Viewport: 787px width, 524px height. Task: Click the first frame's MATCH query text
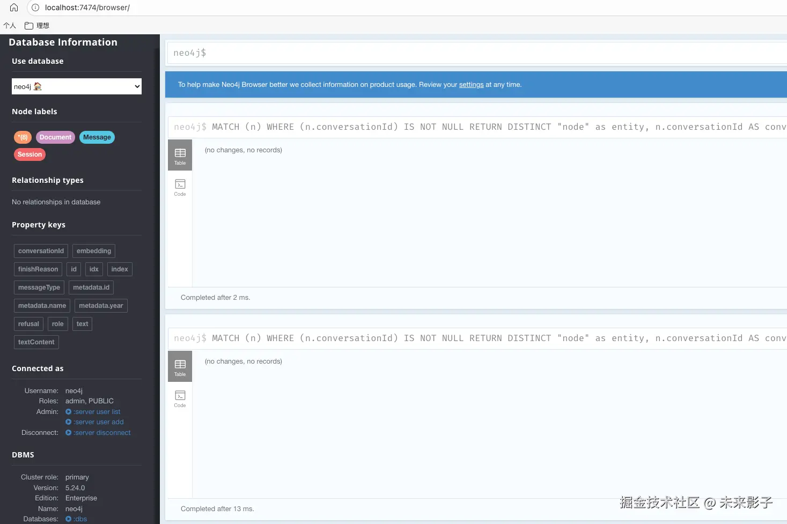499,127
